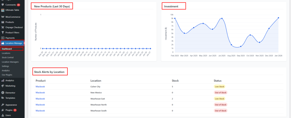Open Macbook link for Culver City

[x=40, y=87]
